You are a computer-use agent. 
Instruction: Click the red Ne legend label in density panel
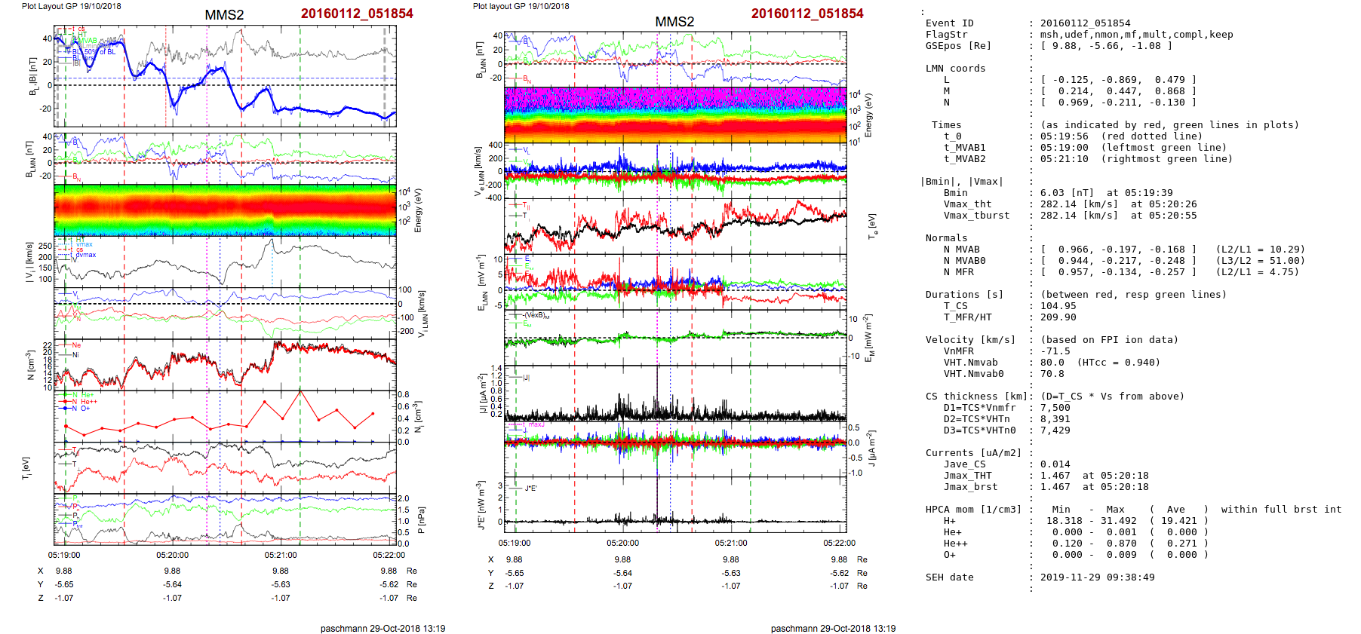coord(76,345)
